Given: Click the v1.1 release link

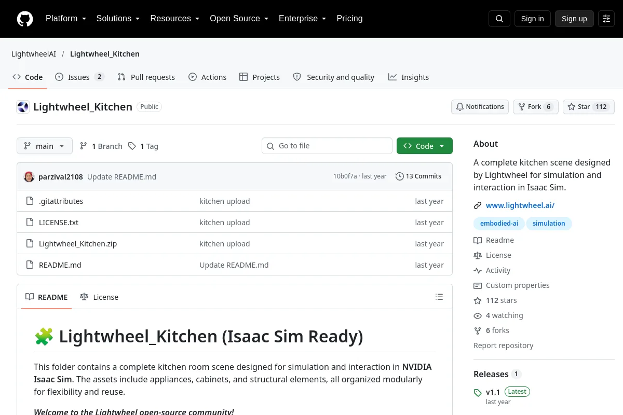Looking at the screenshot, I should tap(493, 392).
